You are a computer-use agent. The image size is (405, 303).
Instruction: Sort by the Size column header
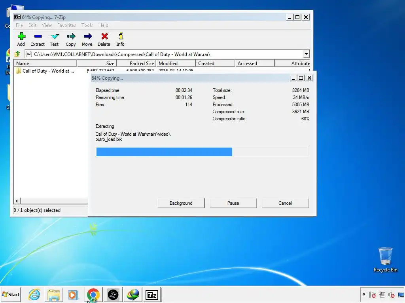point(97,64)
